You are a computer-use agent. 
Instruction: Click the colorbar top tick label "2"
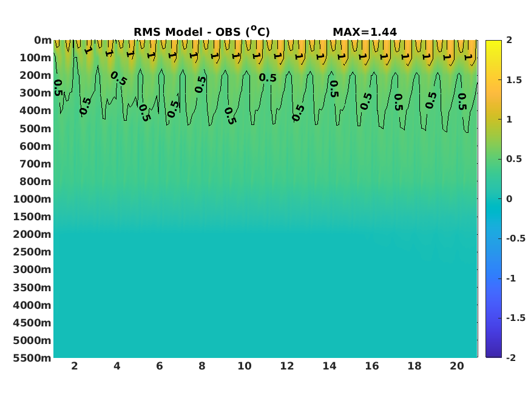coord(509,40)
